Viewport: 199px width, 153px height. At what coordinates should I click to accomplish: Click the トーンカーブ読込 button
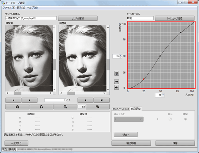tap(175, 18)
